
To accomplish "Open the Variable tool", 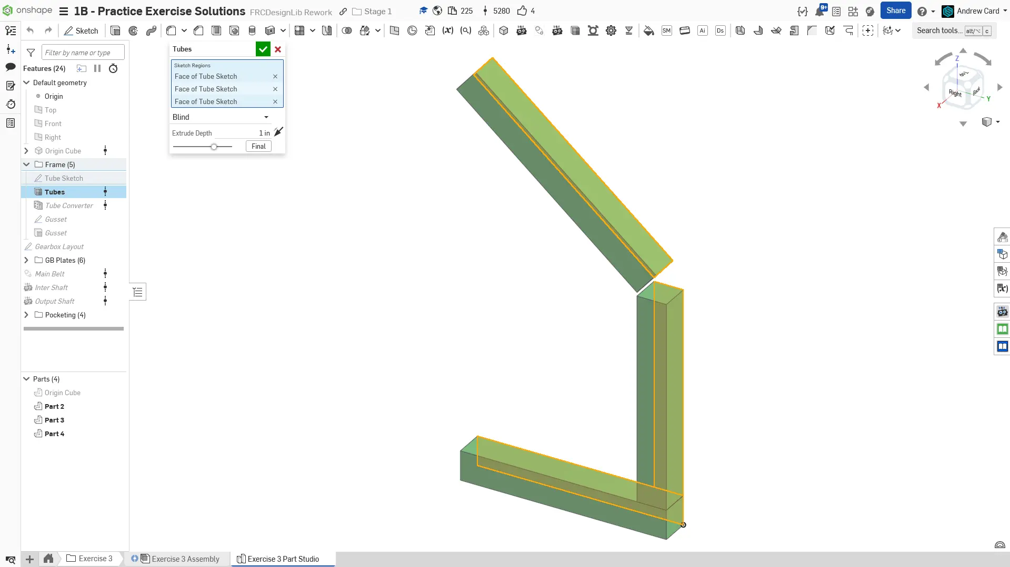I will pyautogui.click(x=447, y=30).
